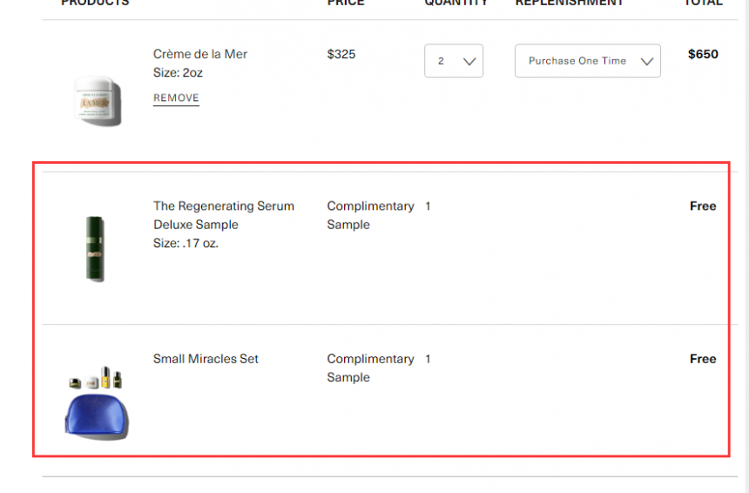Open the quantity dropdown showing 2

pyautogui.click(x=453, y=61)
